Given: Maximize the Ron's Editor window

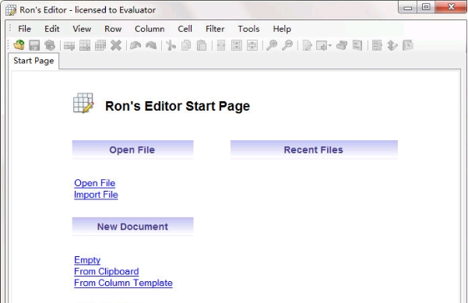Looking at the screenshot, I should pyautogui.click(x=426, y=7).
